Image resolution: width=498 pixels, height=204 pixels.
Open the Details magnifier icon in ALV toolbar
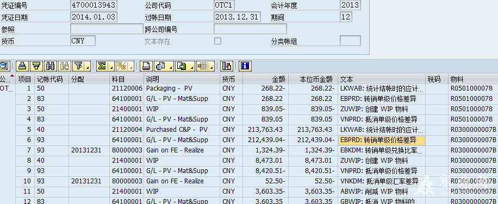(x=5, y=66)
